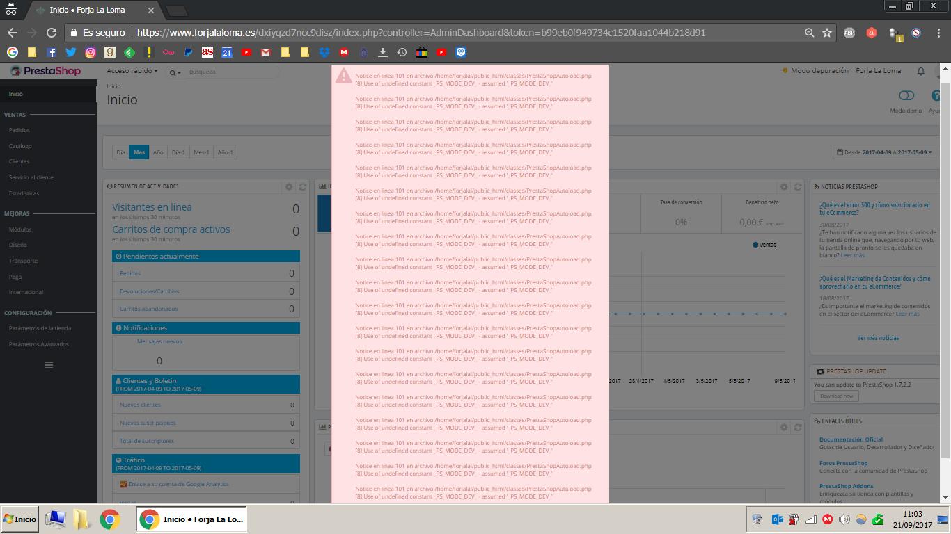
Task: Open Documentación Oficial link
Action: 851,439
